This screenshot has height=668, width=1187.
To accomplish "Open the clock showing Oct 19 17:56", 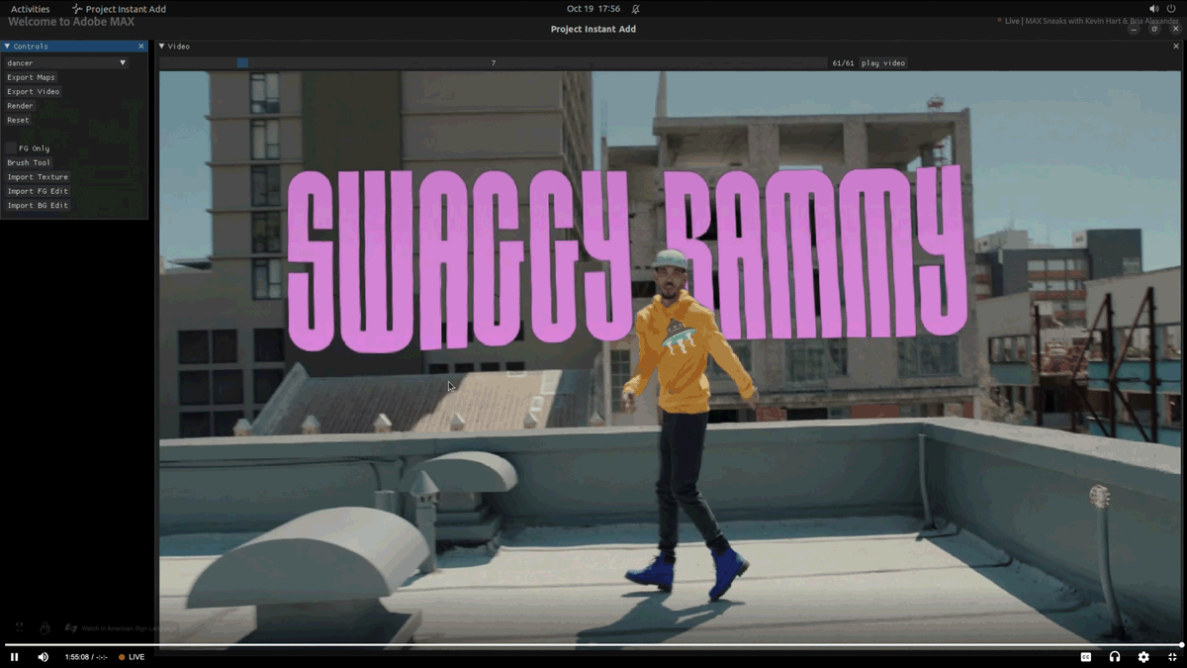I will point(593,9).
